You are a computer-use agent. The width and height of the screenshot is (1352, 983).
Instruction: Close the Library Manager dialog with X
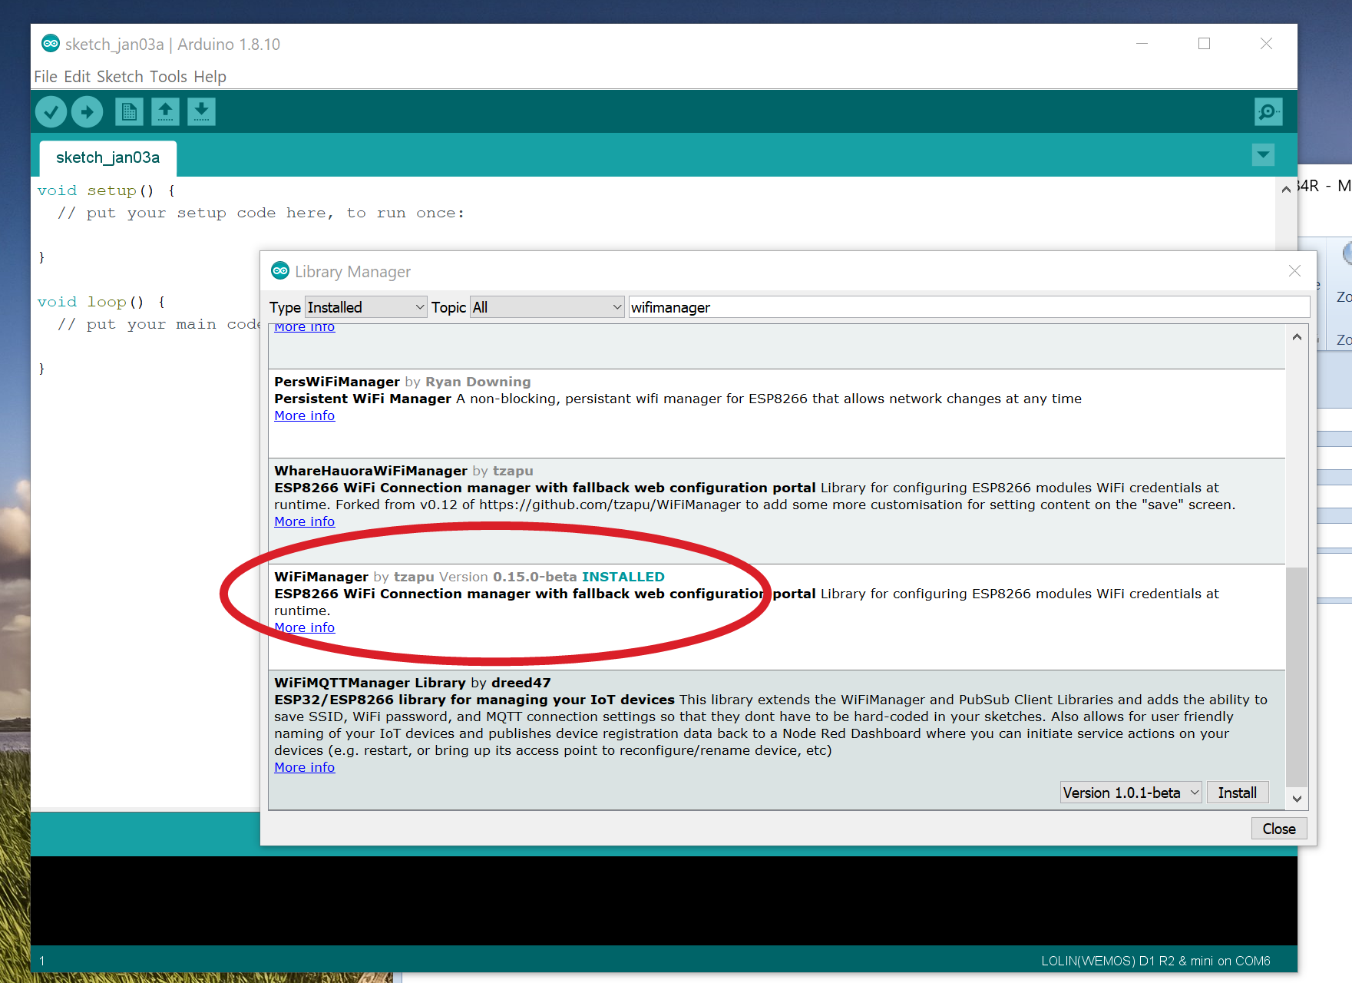[1294, 270]
